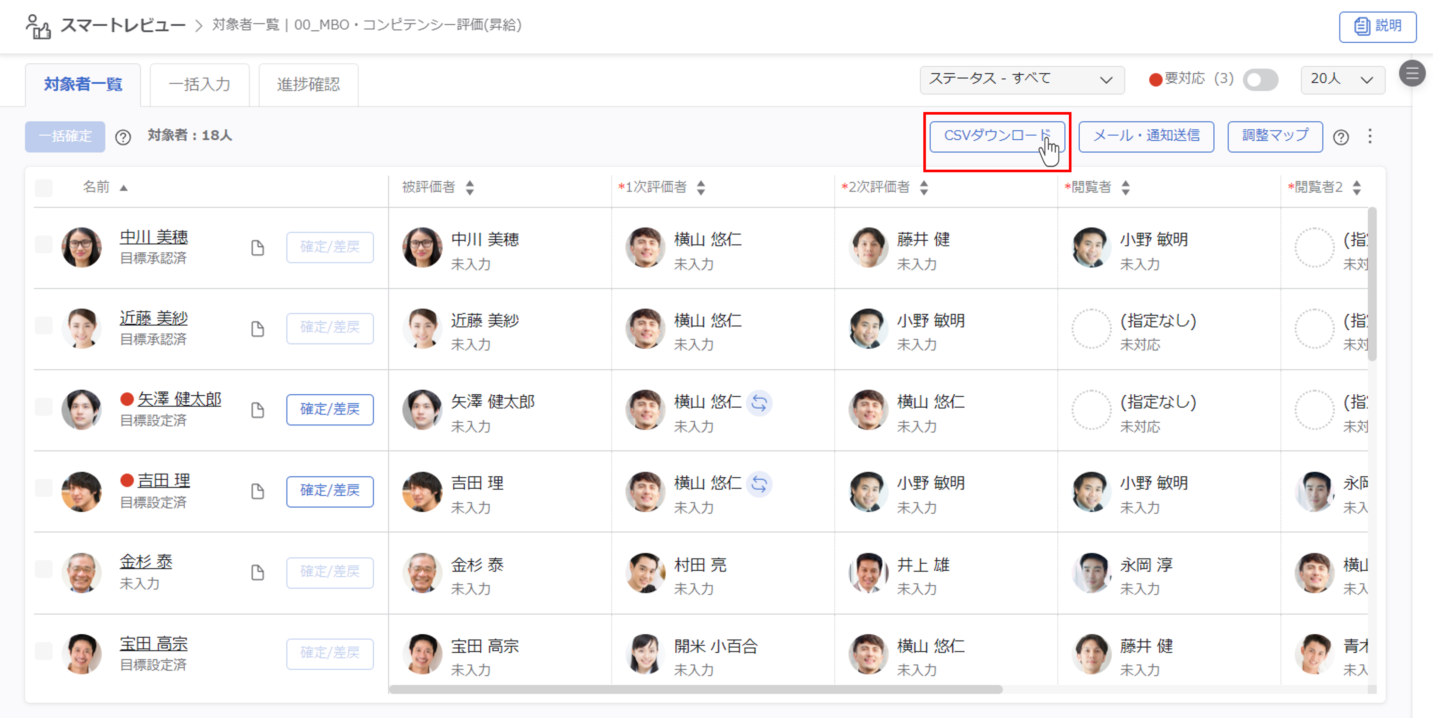Check the checkbox for 近藤 美紗's row

coord(43,325)
